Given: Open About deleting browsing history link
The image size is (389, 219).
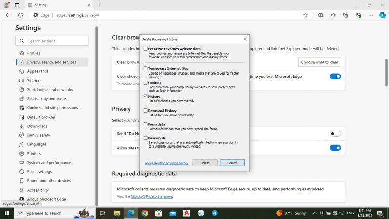Looking at the screenshot, I should click(x=167, y=163).
